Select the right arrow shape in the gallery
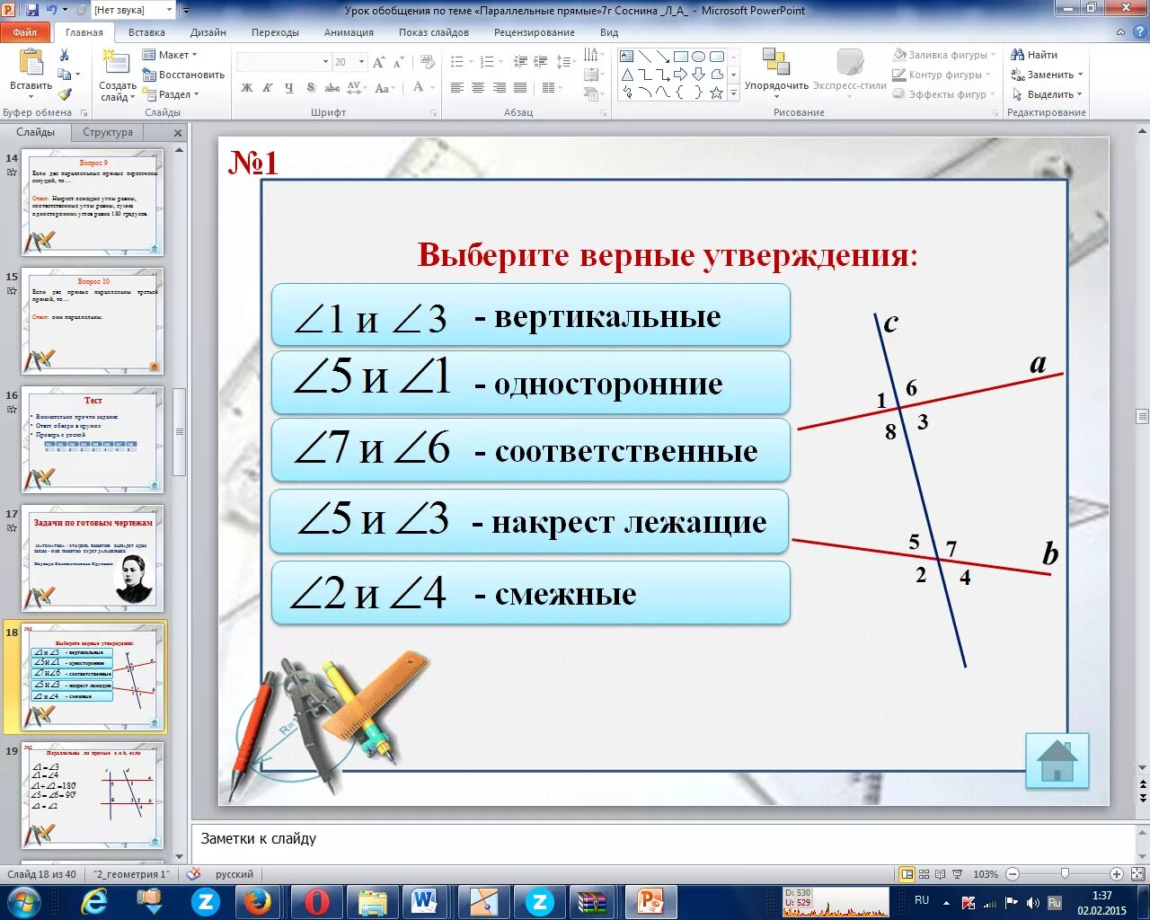 pos(680,75)
